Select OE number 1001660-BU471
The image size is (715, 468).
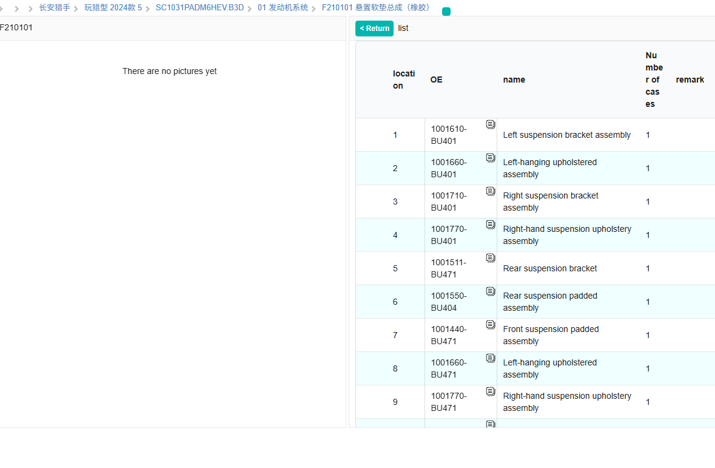tap(449, 368)
